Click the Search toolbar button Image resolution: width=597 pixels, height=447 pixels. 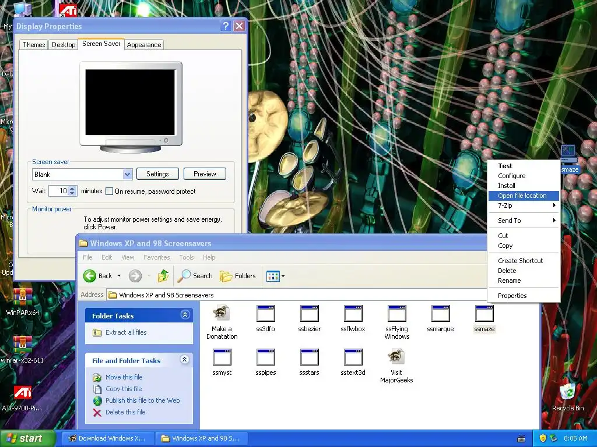coord(195,275)
